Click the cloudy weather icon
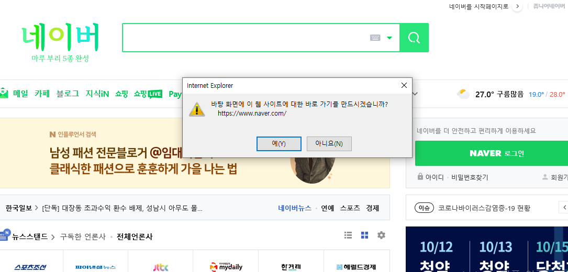Image resolution: width=568 pixels, height=272 pixels. pos(463,94)
